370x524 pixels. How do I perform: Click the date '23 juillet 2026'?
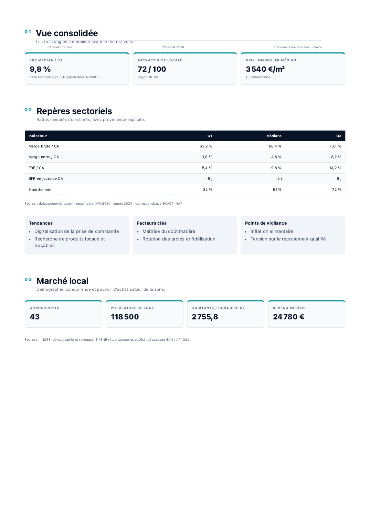173,47
